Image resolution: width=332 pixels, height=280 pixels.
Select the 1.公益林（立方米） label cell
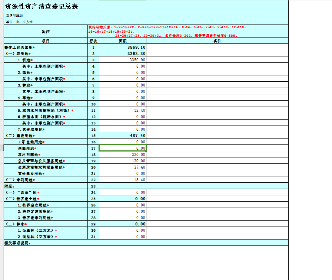pos(46,230)
